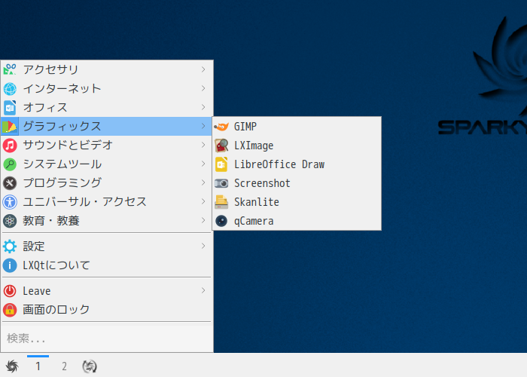Click the Skanlite scanner icon
The width and height of the screenshot is (527, 377).
coord(221,202)
